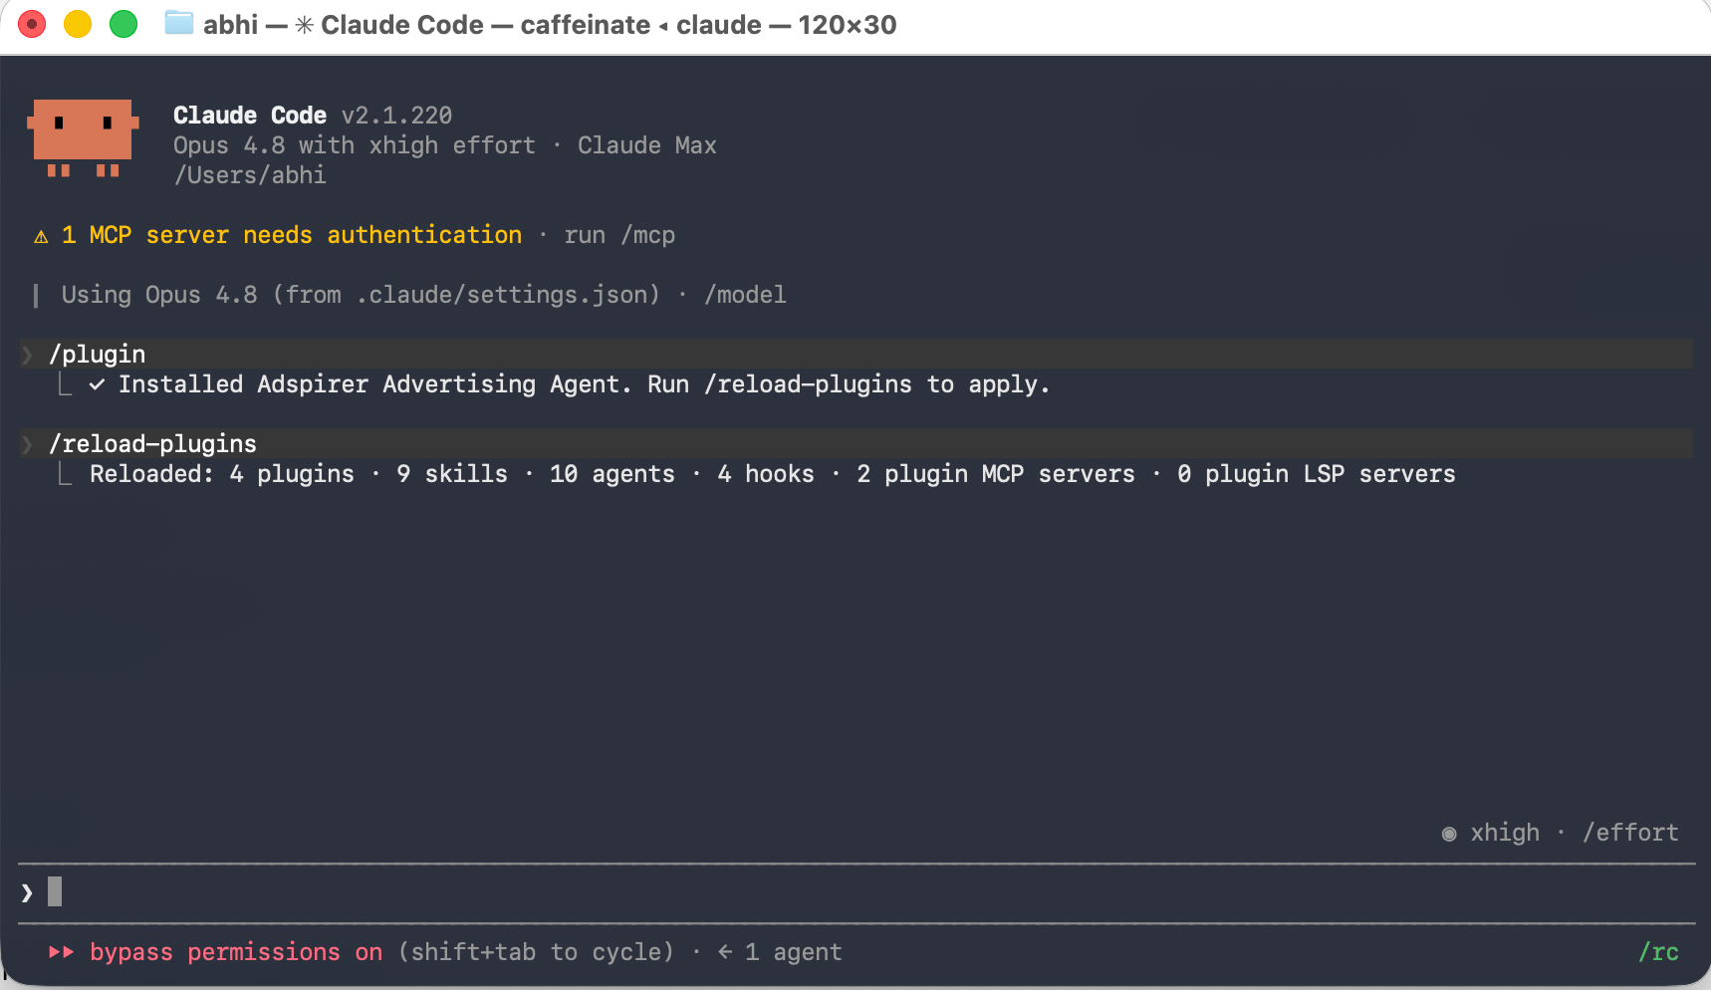The image size is (1711, 990).
Task: Click the Claude Code pixel mascot logo
Action: point(83,138)
